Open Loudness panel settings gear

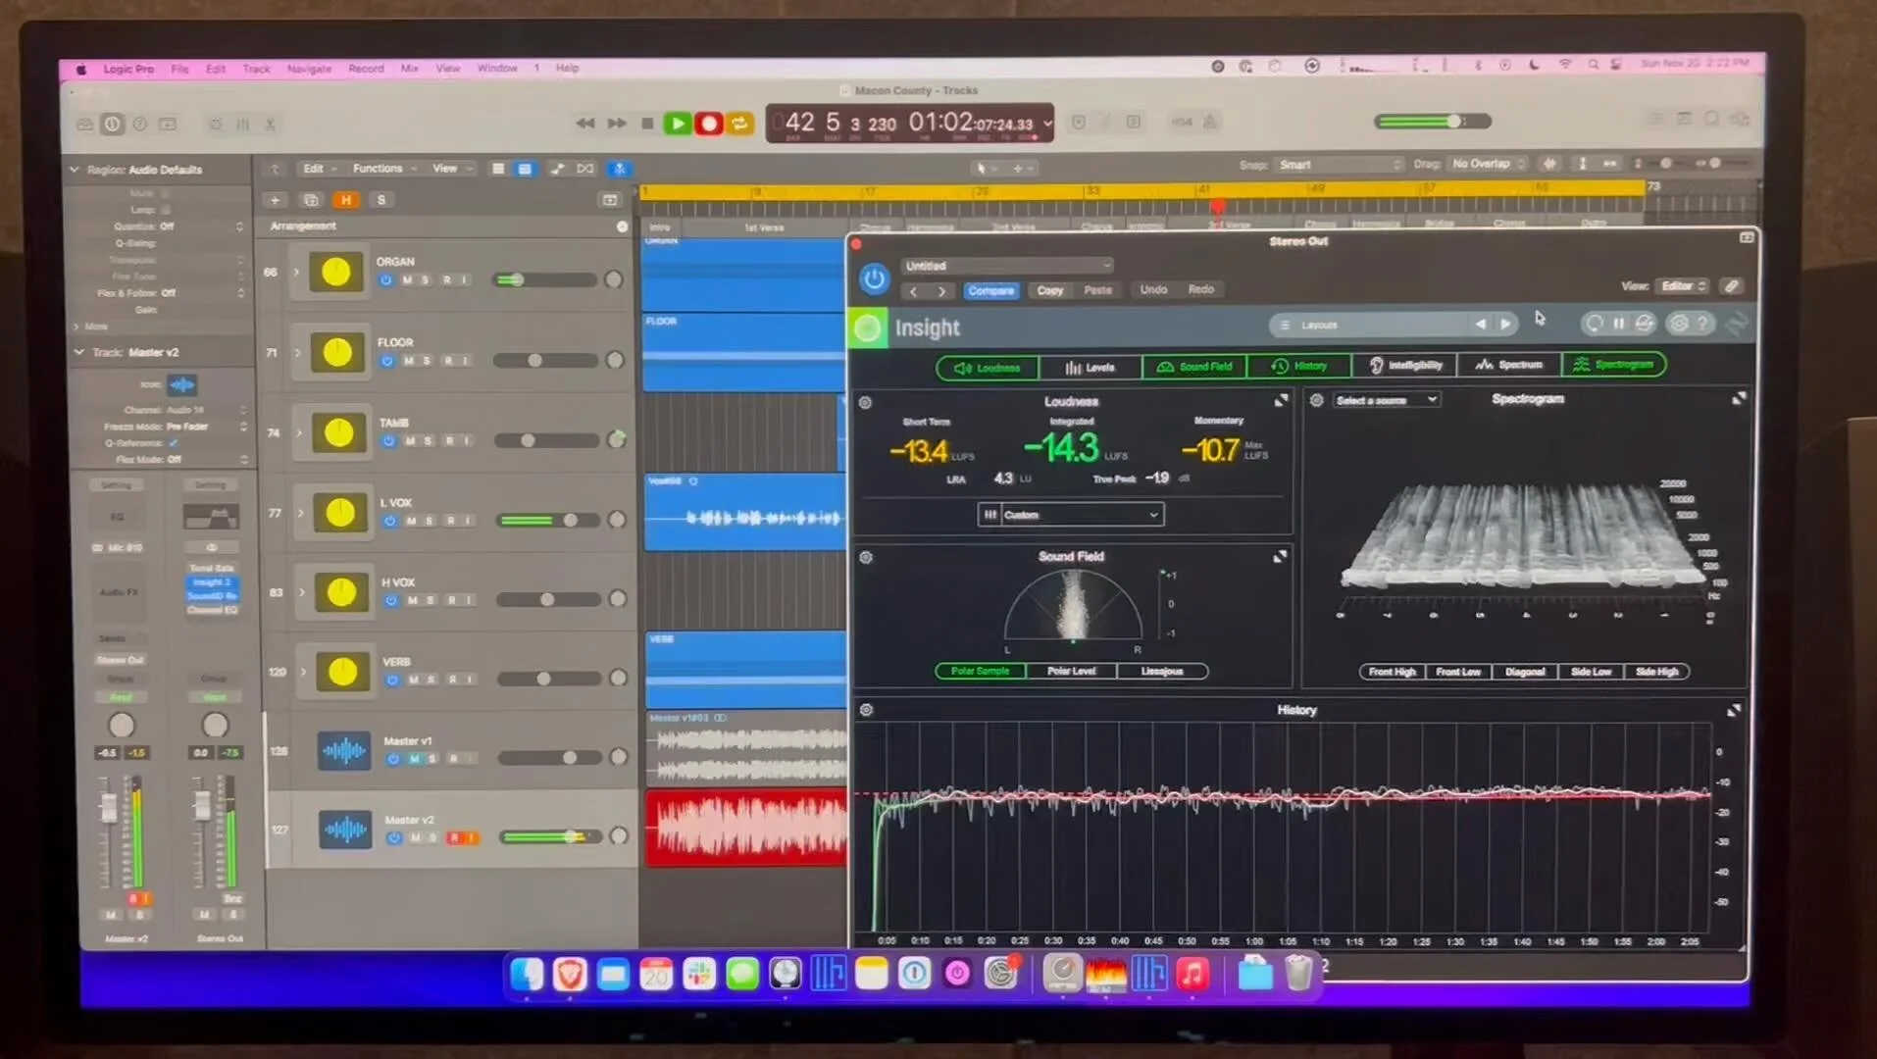coord(865,403)
